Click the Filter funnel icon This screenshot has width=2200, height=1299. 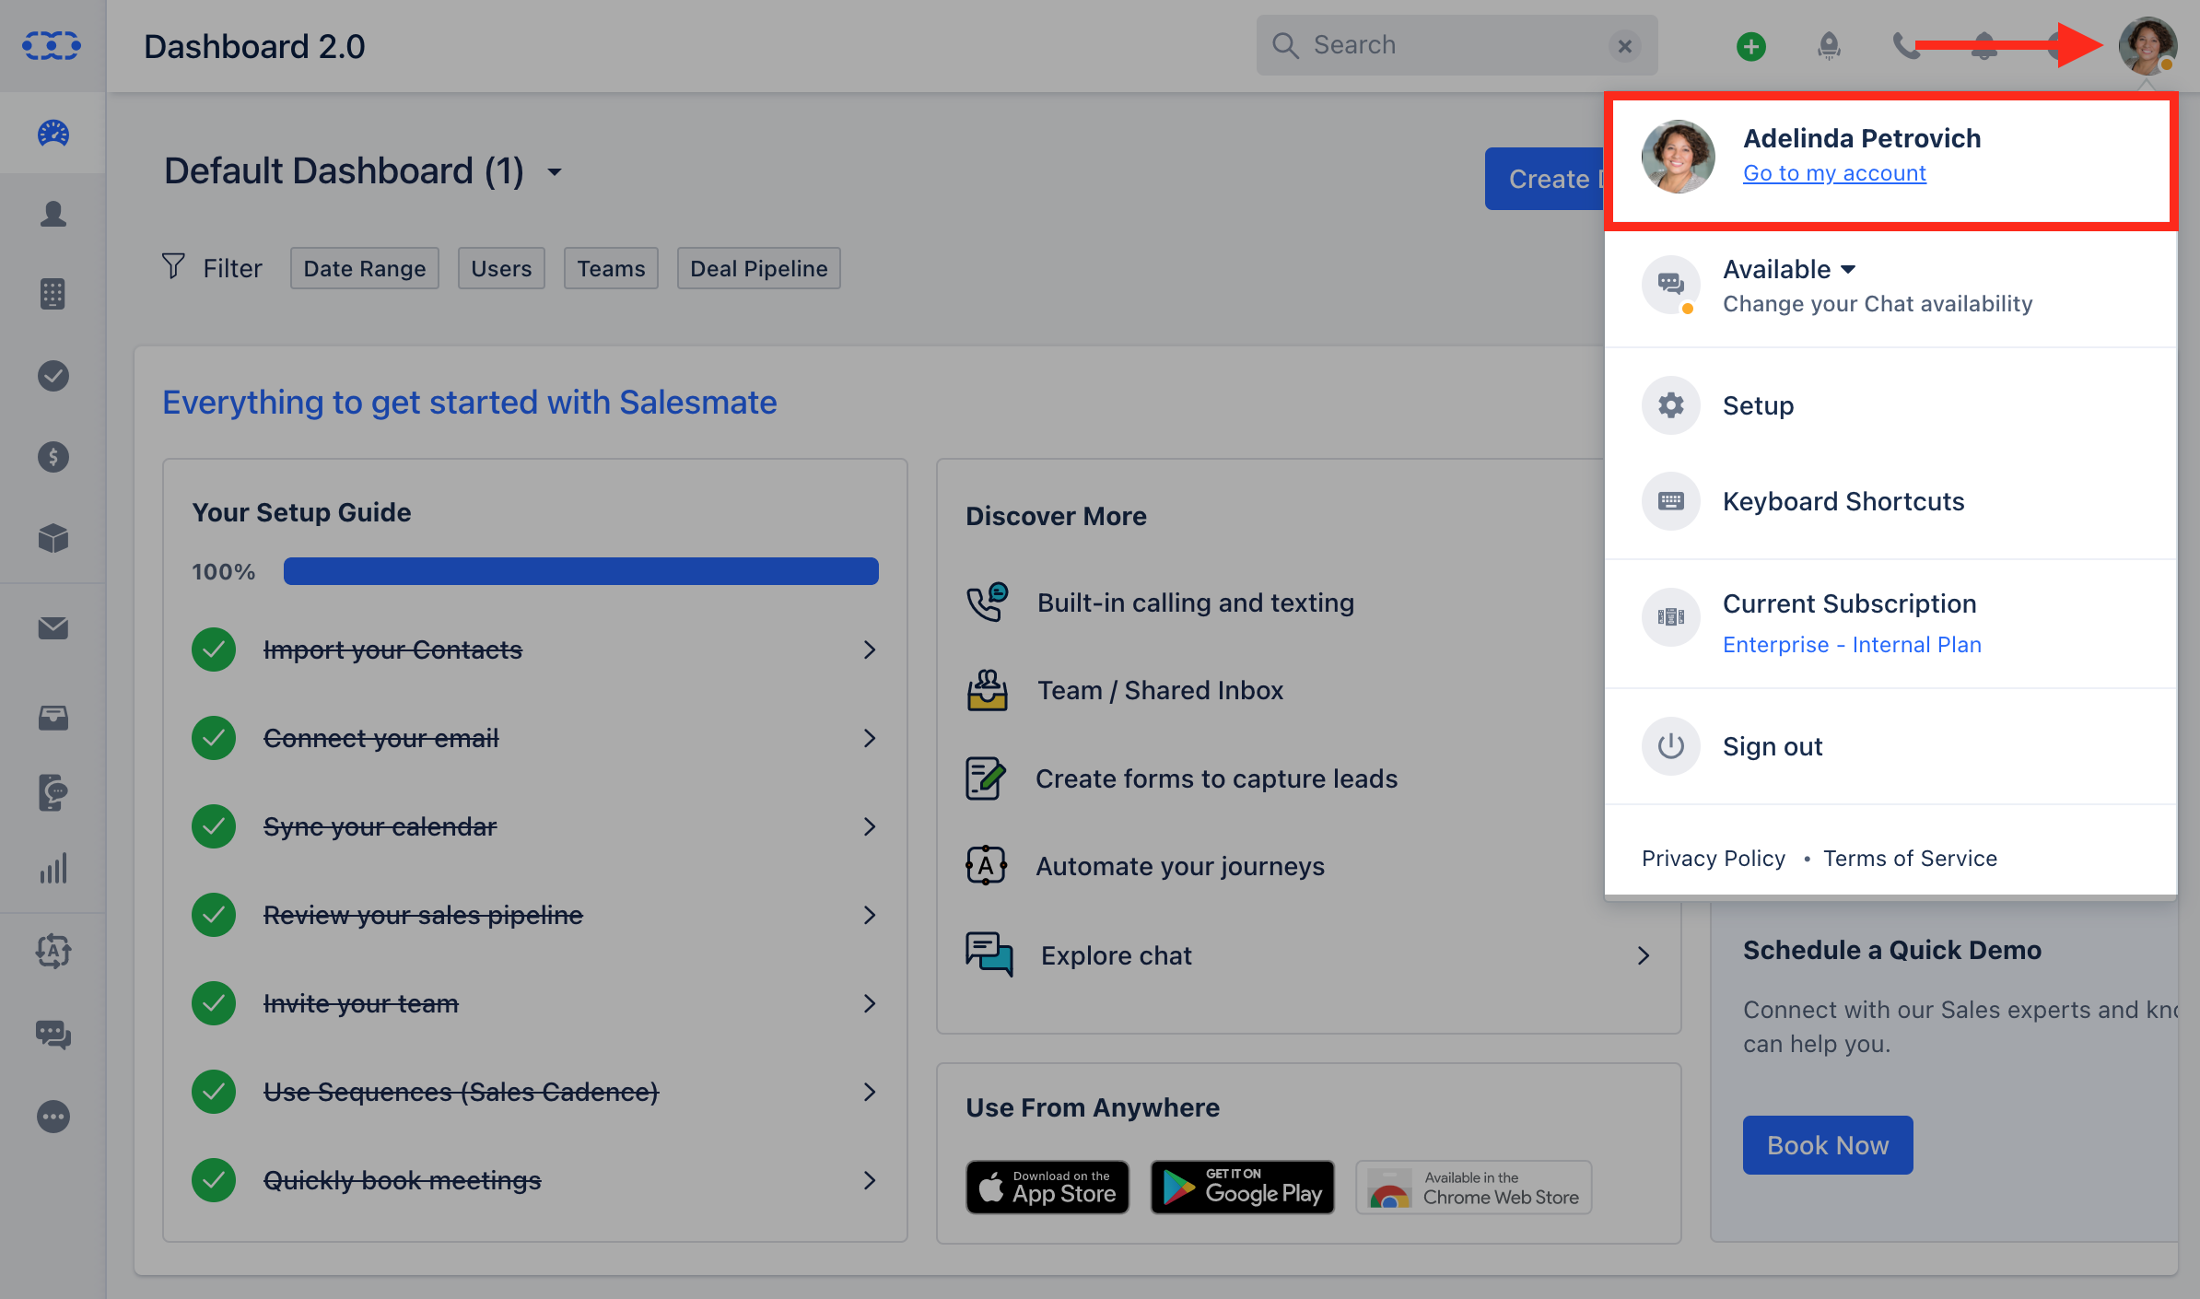[x=173, y=266]
